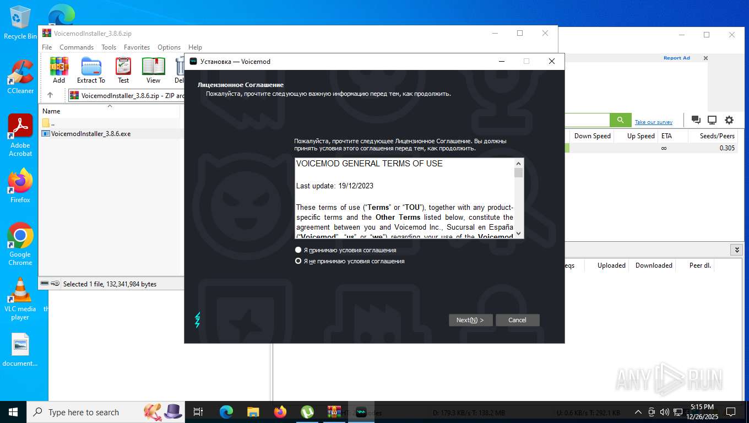The height and width of the screenshot is (423, 749).
Task: Click the Test archive icon in WinRAR
Action: coord(123,70)
